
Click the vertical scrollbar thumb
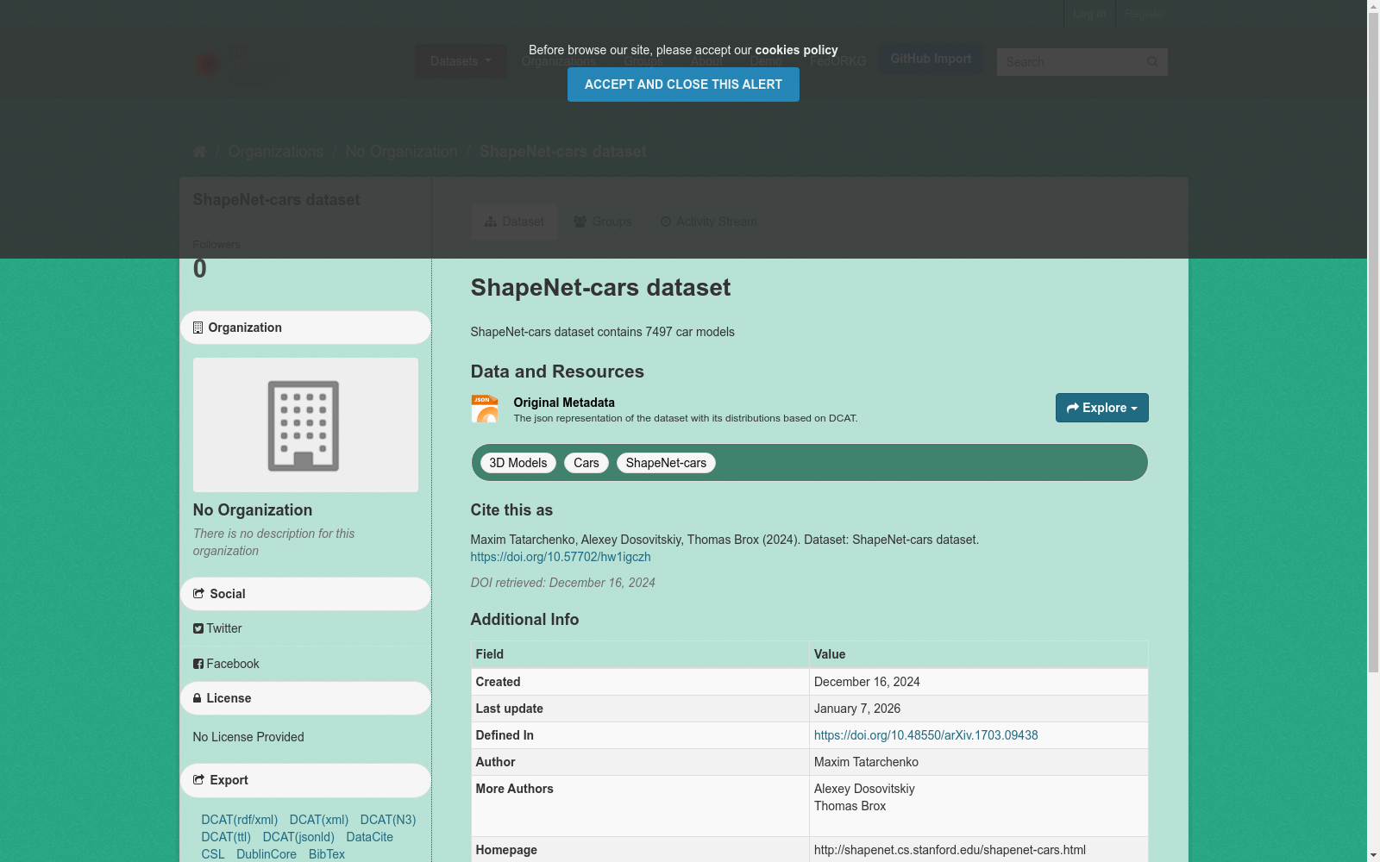[1373, 343]
